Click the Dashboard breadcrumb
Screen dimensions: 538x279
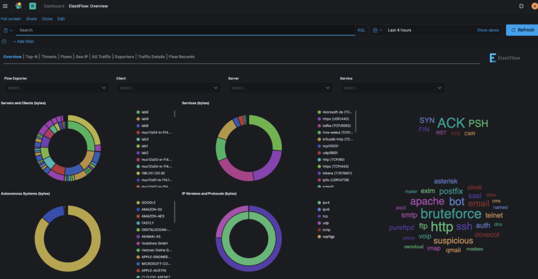pyautogui.click(x=54, y=6)
